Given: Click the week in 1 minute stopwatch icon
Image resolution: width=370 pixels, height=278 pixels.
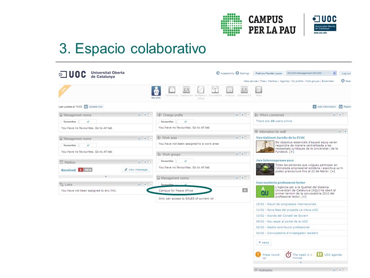Looking at the screenshot, I should pyautogui.click(x=288, y=254).
